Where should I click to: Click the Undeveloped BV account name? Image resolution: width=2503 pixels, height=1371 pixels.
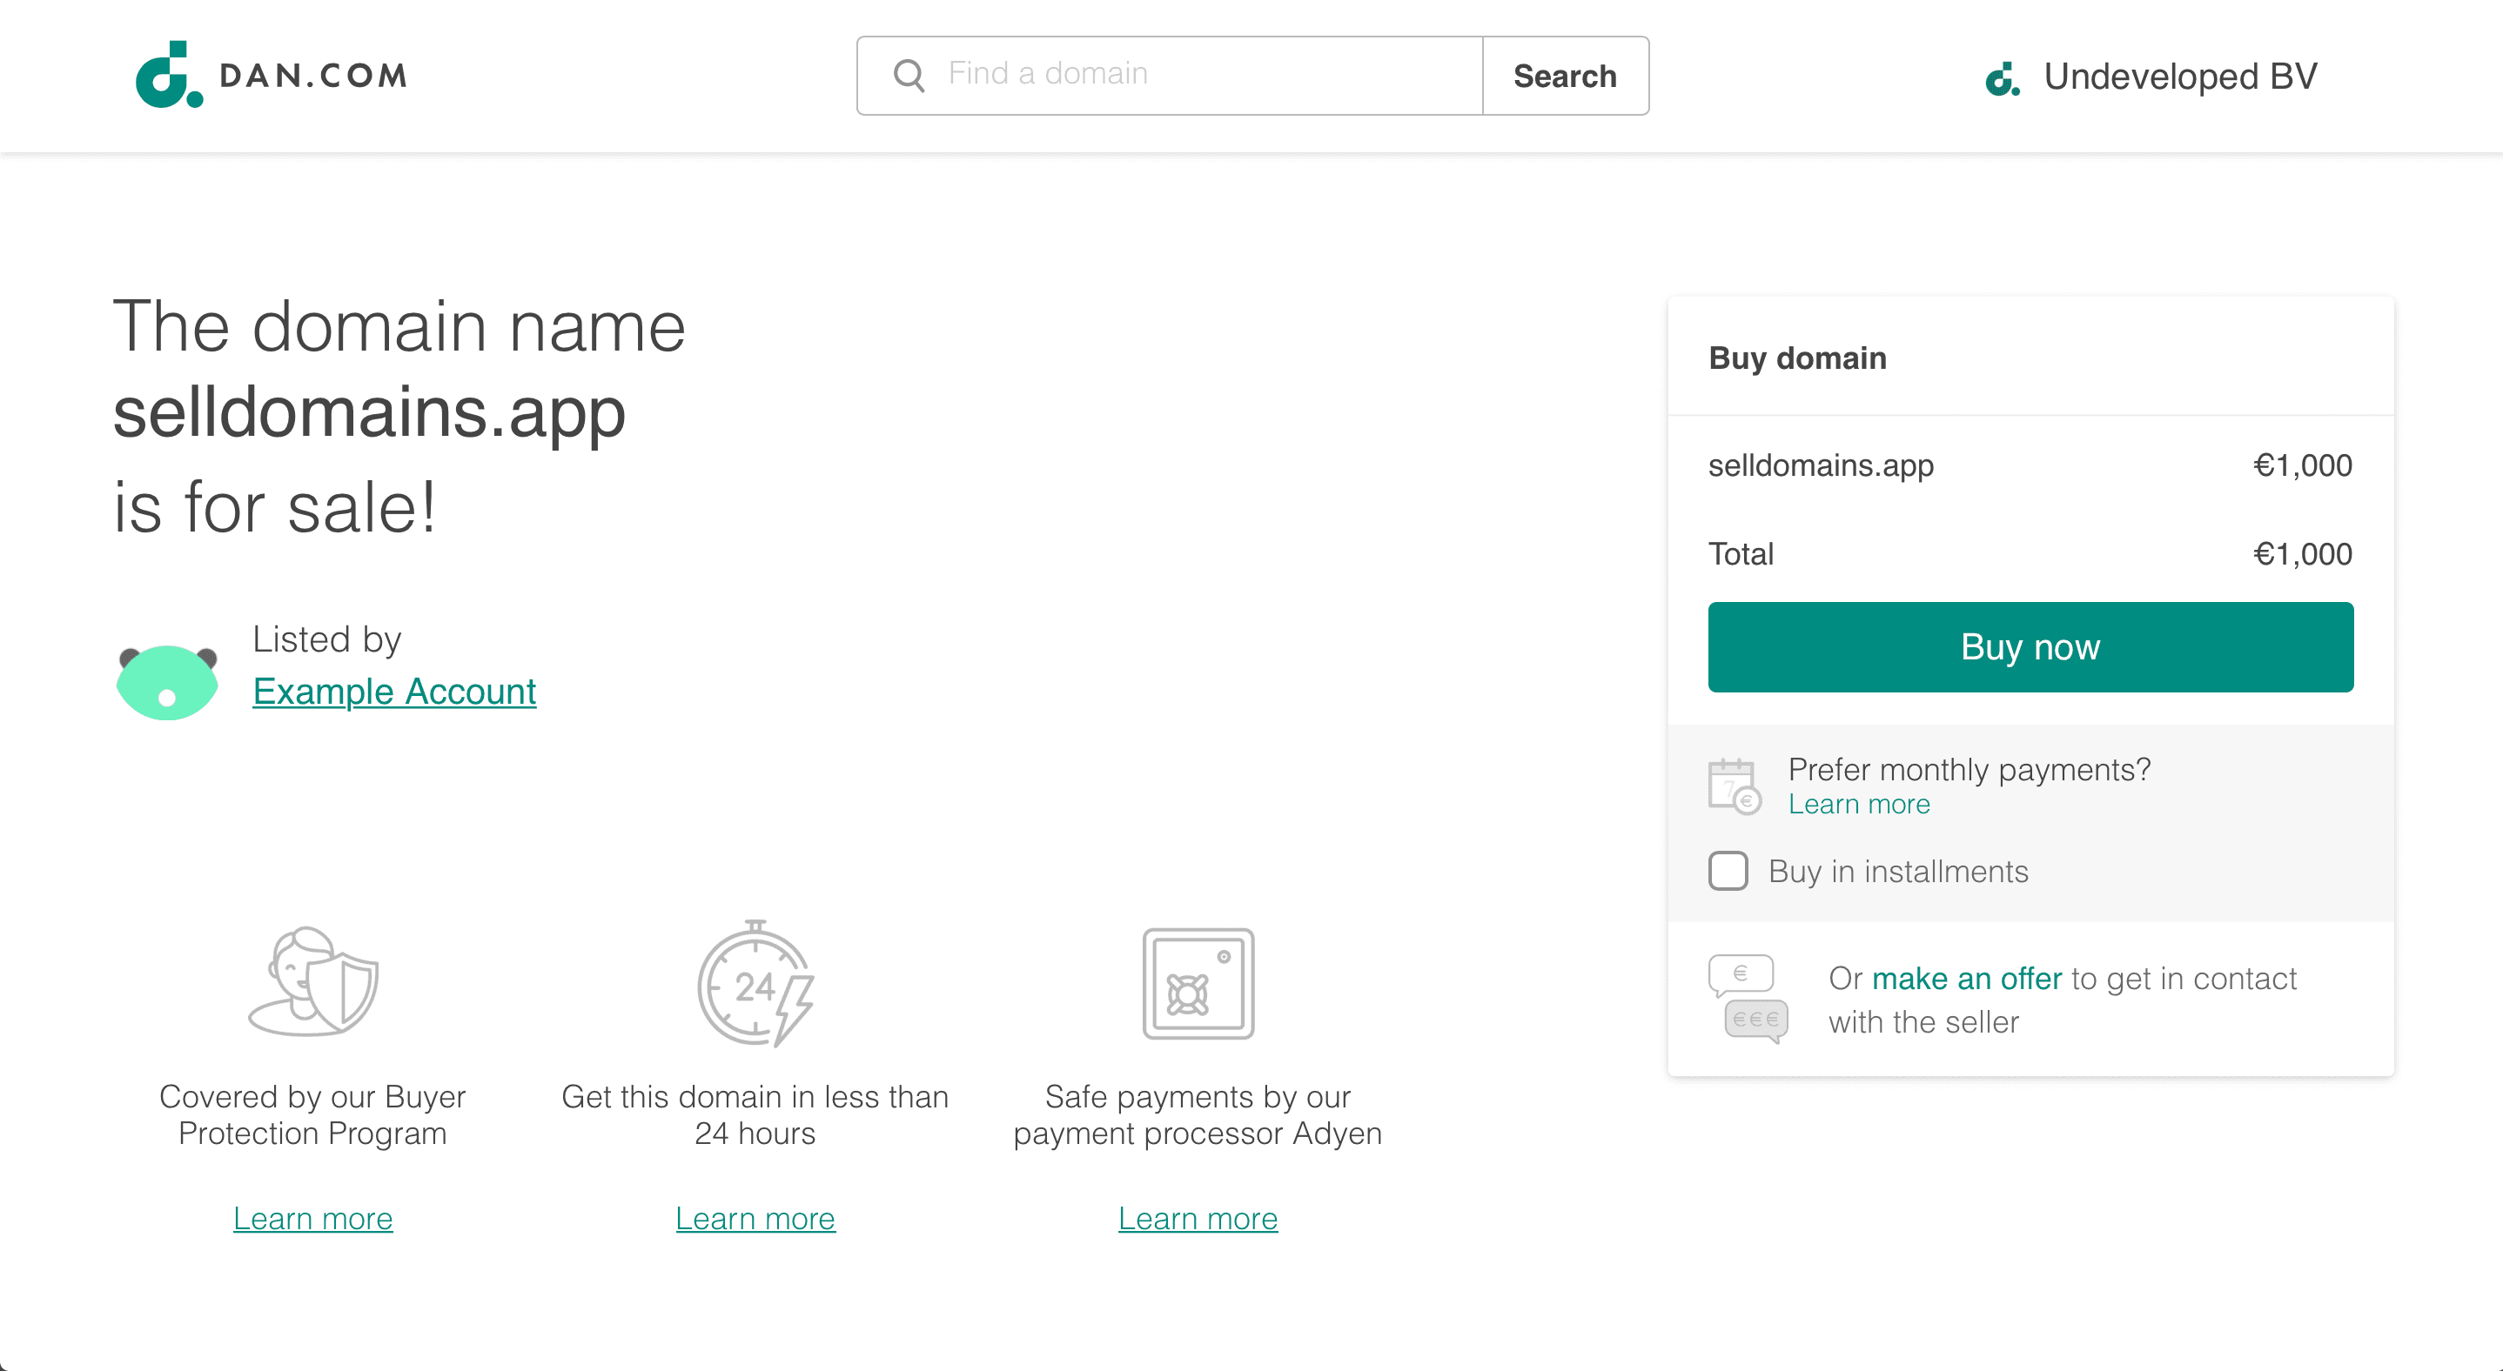coord(2180,77)
